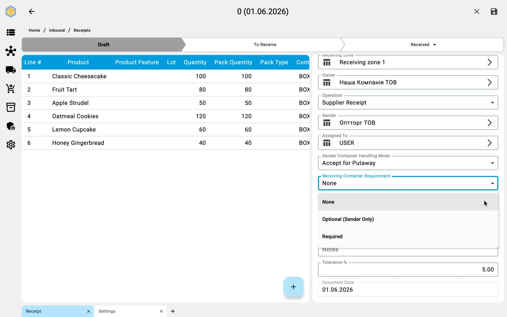The image size is (507, 317).
Task: Select Optional (Sender Only) option
Action: pos(408,219)
